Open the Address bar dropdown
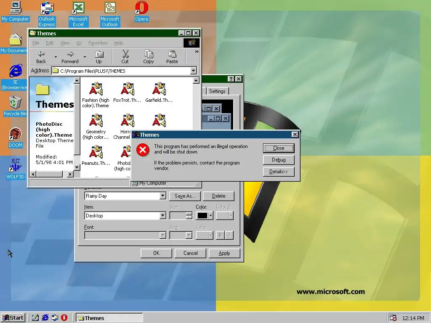Viewport: 431px width, 323px height. point(194,71)
